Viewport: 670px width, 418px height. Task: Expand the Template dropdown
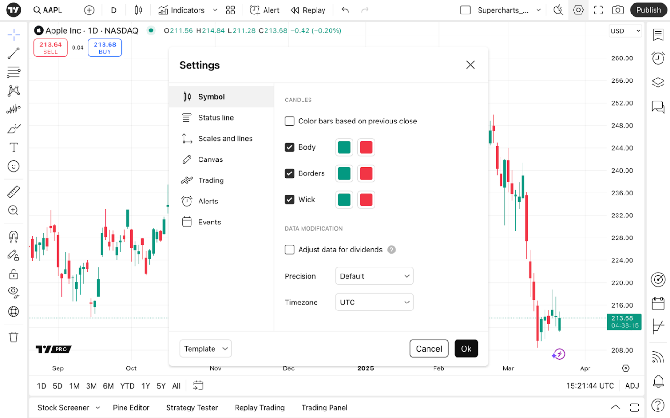[206, 349]
